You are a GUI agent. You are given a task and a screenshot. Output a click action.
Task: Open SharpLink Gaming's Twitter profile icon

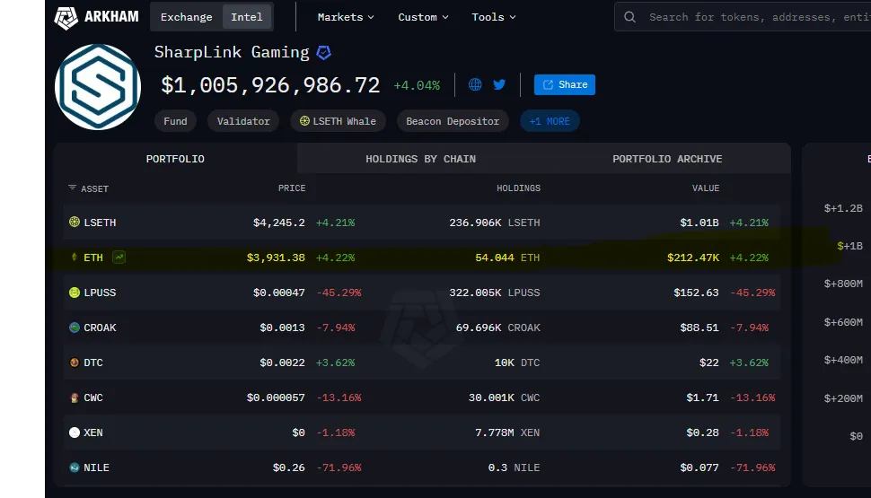tap(499, 84)
